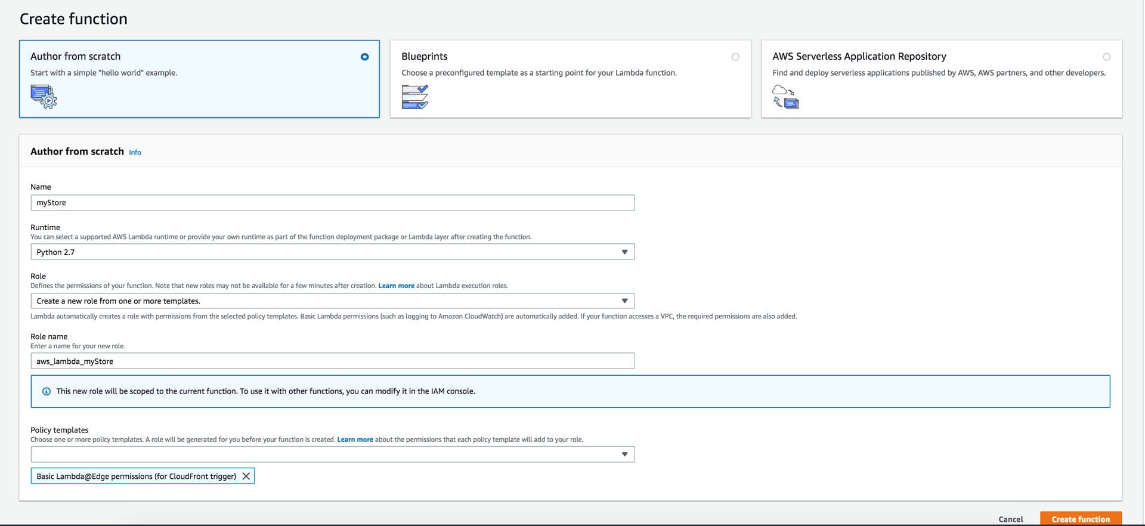Click 'Start with a simple hello world example' text
Viewport: 1145px width, 526px height.
(x=104, y=73)
